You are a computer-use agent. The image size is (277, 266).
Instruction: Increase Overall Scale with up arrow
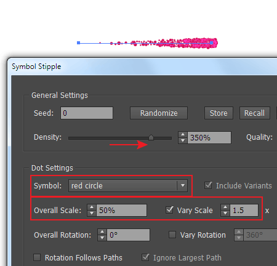92,208
